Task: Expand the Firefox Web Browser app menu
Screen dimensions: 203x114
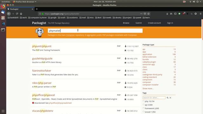Action: point(24,2)
